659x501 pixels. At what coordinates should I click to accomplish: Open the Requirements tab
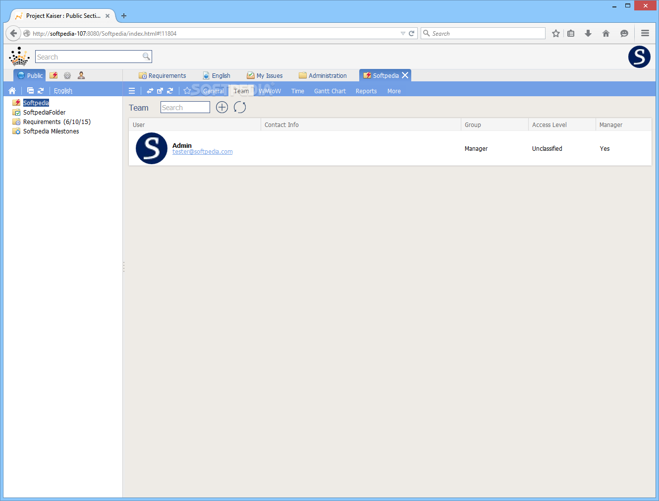[x=163, y=75]
